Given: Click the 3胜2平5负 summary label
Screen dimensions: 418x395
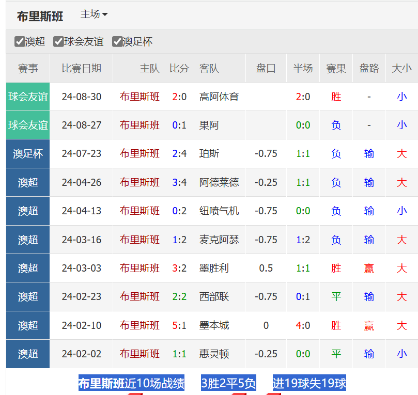Looking at the screenshot, I should pyautogui.click(x=228, y=383).
